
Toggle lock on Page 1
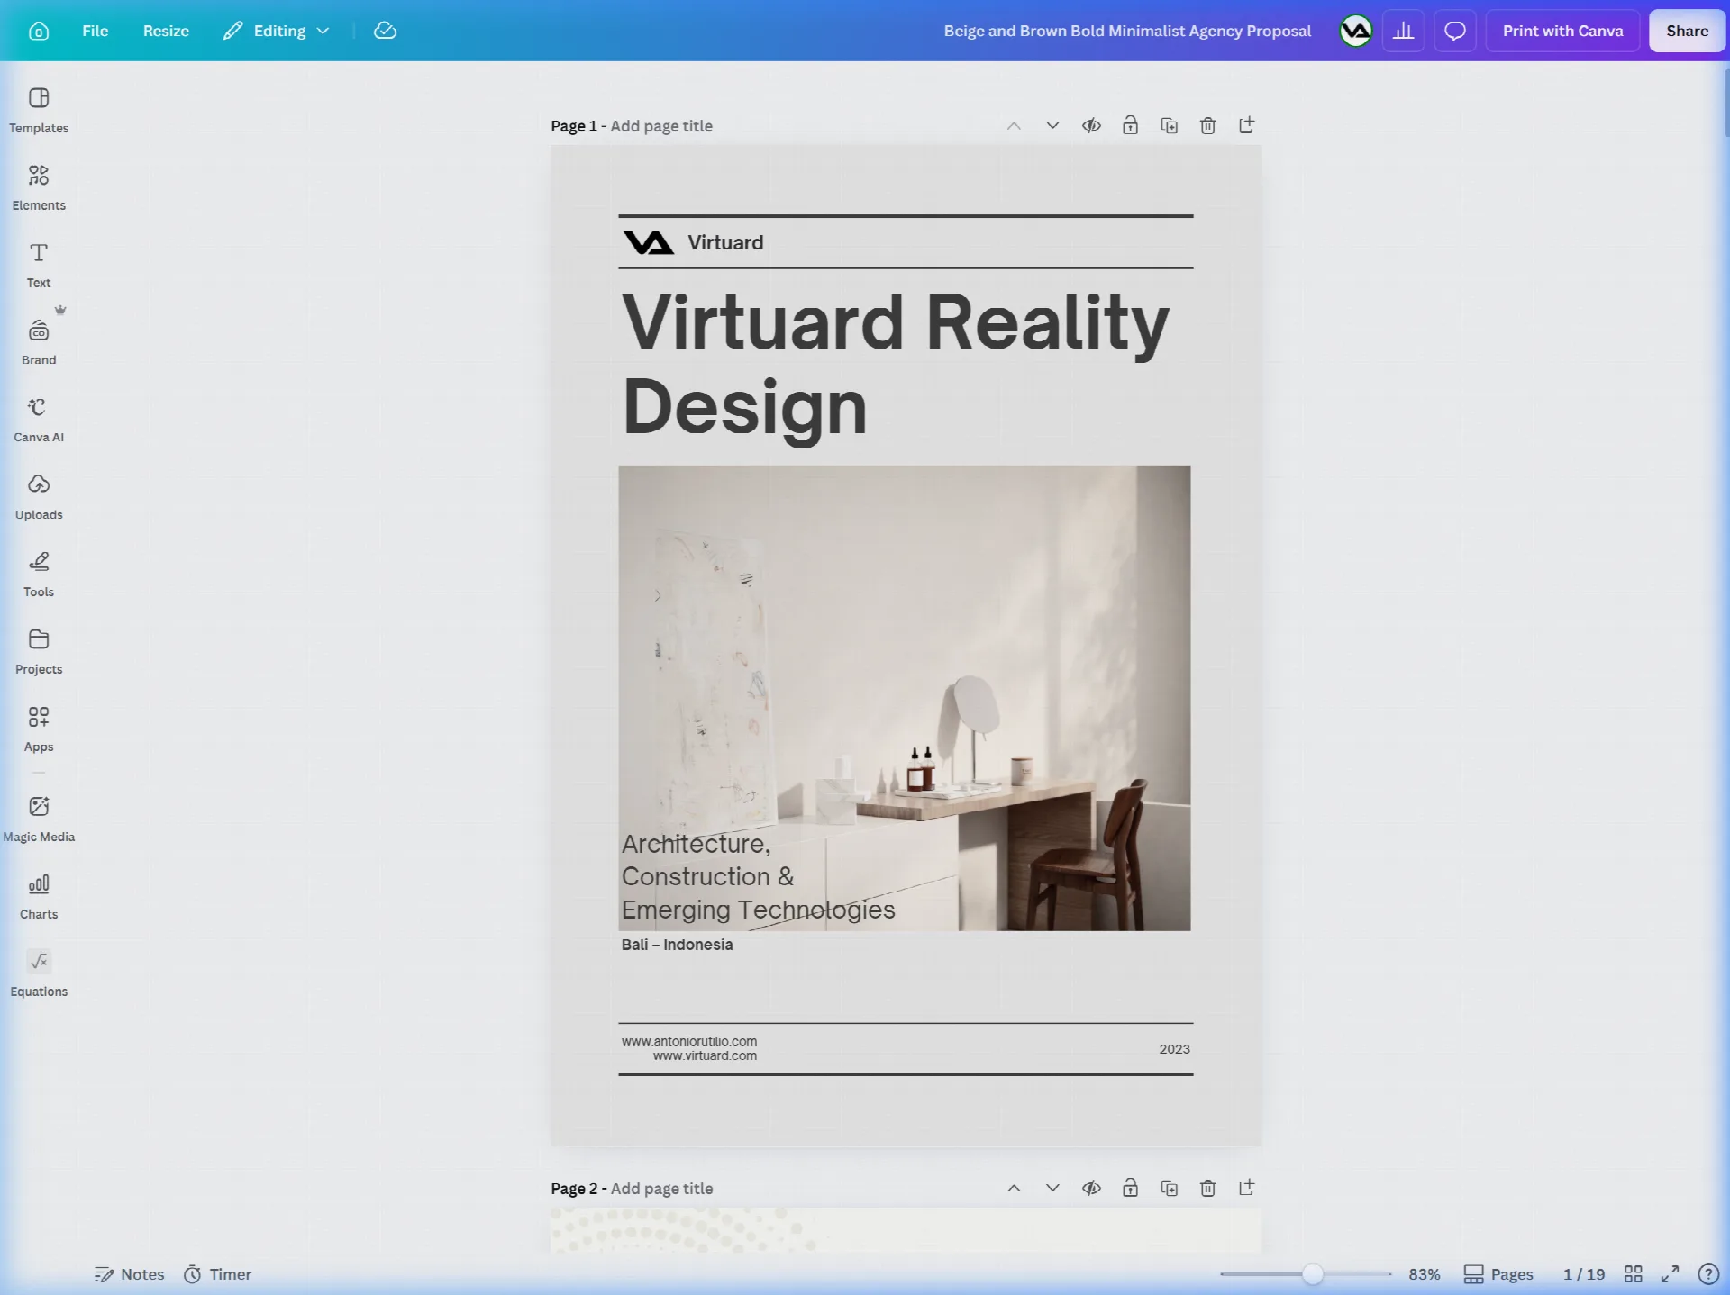pos(1131,126)
